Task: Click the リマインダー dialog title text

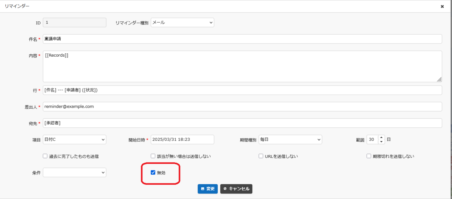Action: [17, 6]
